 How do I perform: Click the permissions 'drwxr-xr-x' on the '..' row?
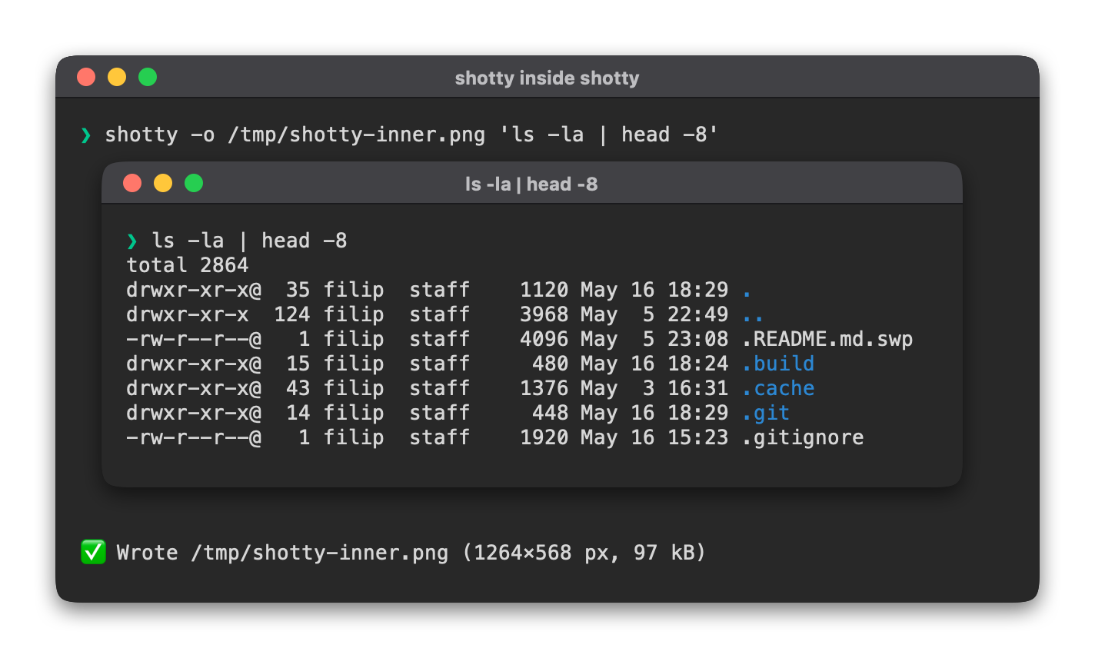click(188, 314)
